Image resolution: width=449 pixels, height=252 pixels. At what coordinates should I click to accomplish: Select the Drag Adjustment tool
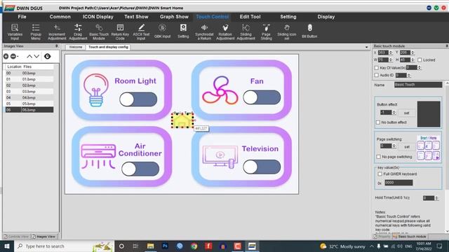point(78,31)
